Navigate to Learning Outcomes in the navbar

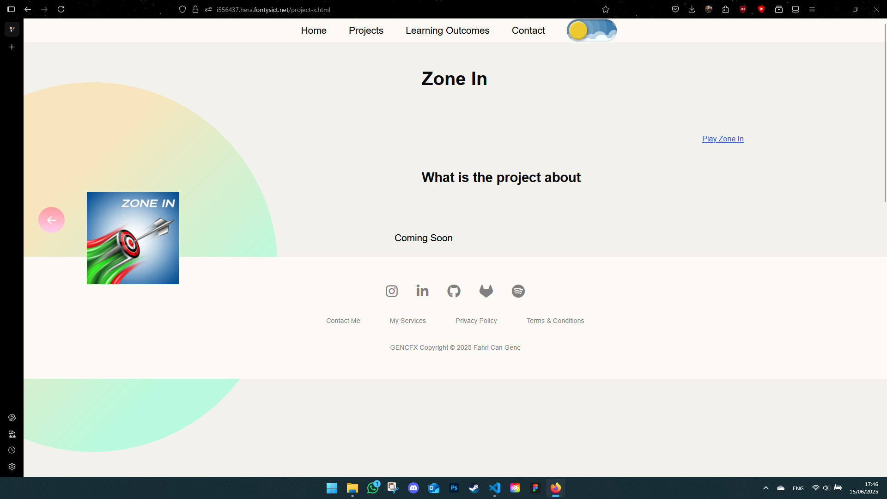pyautogui.click(x=447, y=30)
